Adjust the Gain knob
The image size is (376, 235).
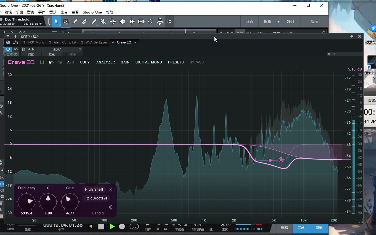70,202
